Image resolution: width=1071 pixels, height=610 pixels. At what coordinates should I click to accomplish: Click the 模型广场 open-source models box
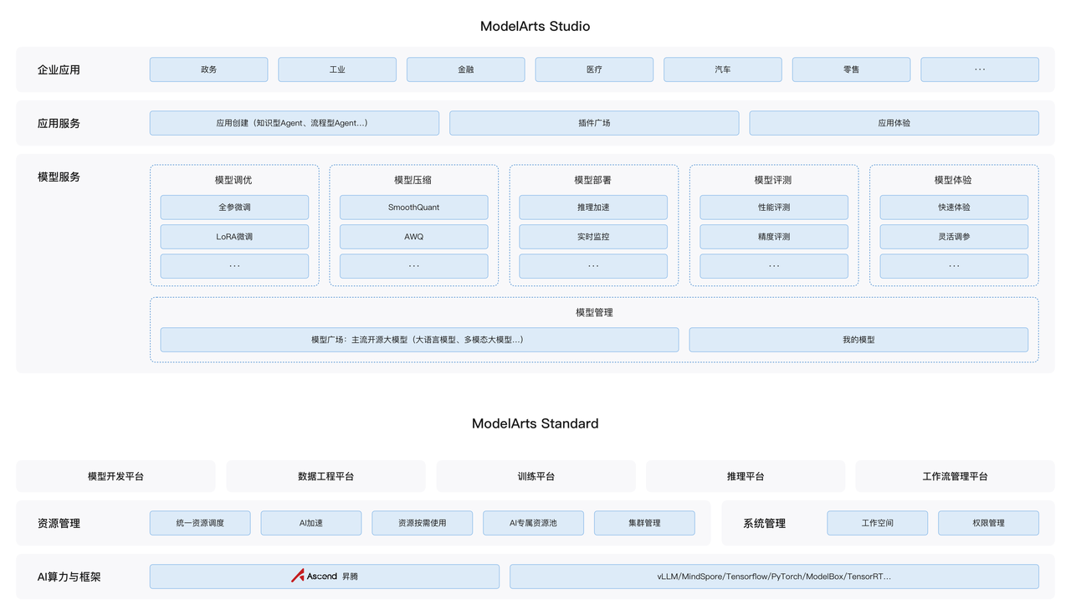coord(419,340)
